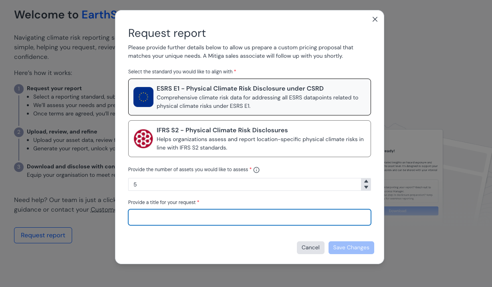Image resolution: width=492 pixels, height=287 pixels.
Task: Select IFRS S2 Physical Climate Risk Disclosures option
Action: (x=250, y=139)
